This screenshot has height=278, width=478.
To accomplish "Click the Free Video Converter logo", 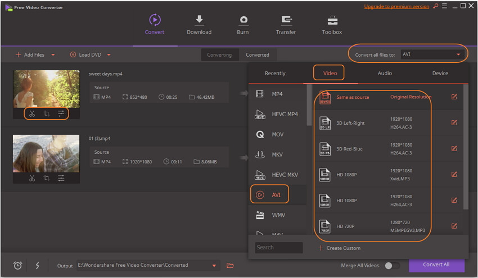I will (x=8, y=7).
